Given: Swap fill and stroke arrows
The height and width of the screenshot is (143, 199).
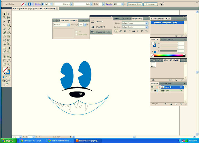Looking at the screenshot, I should (9, 68).
